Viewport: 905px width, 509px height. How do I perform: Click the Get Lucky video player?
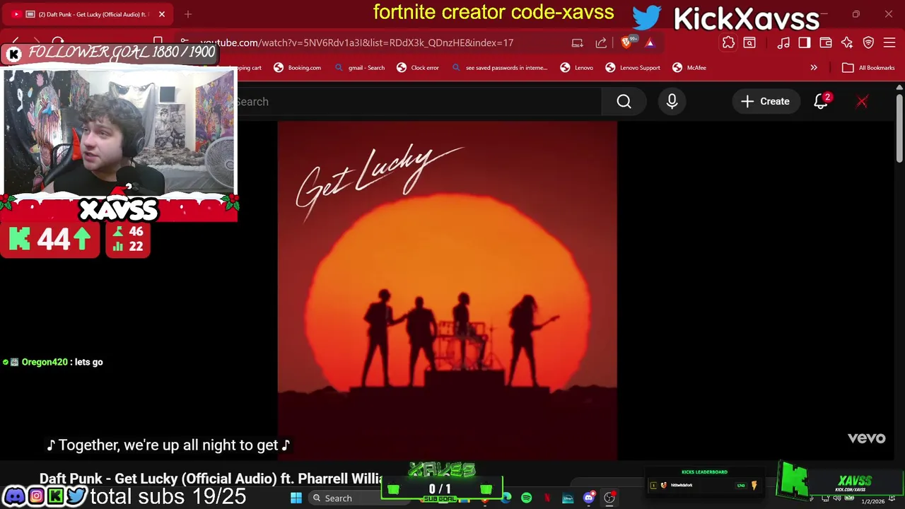[448, 291]
